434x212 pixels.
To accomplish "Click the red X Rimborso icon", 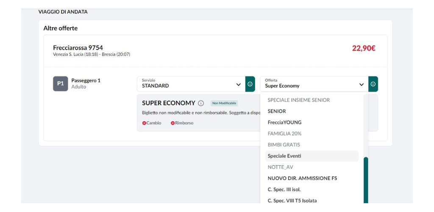I will 173,123.
